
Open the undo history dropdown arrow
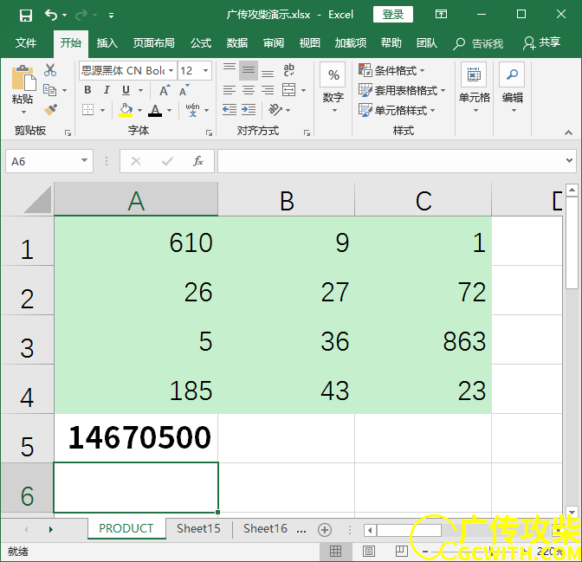65,16
